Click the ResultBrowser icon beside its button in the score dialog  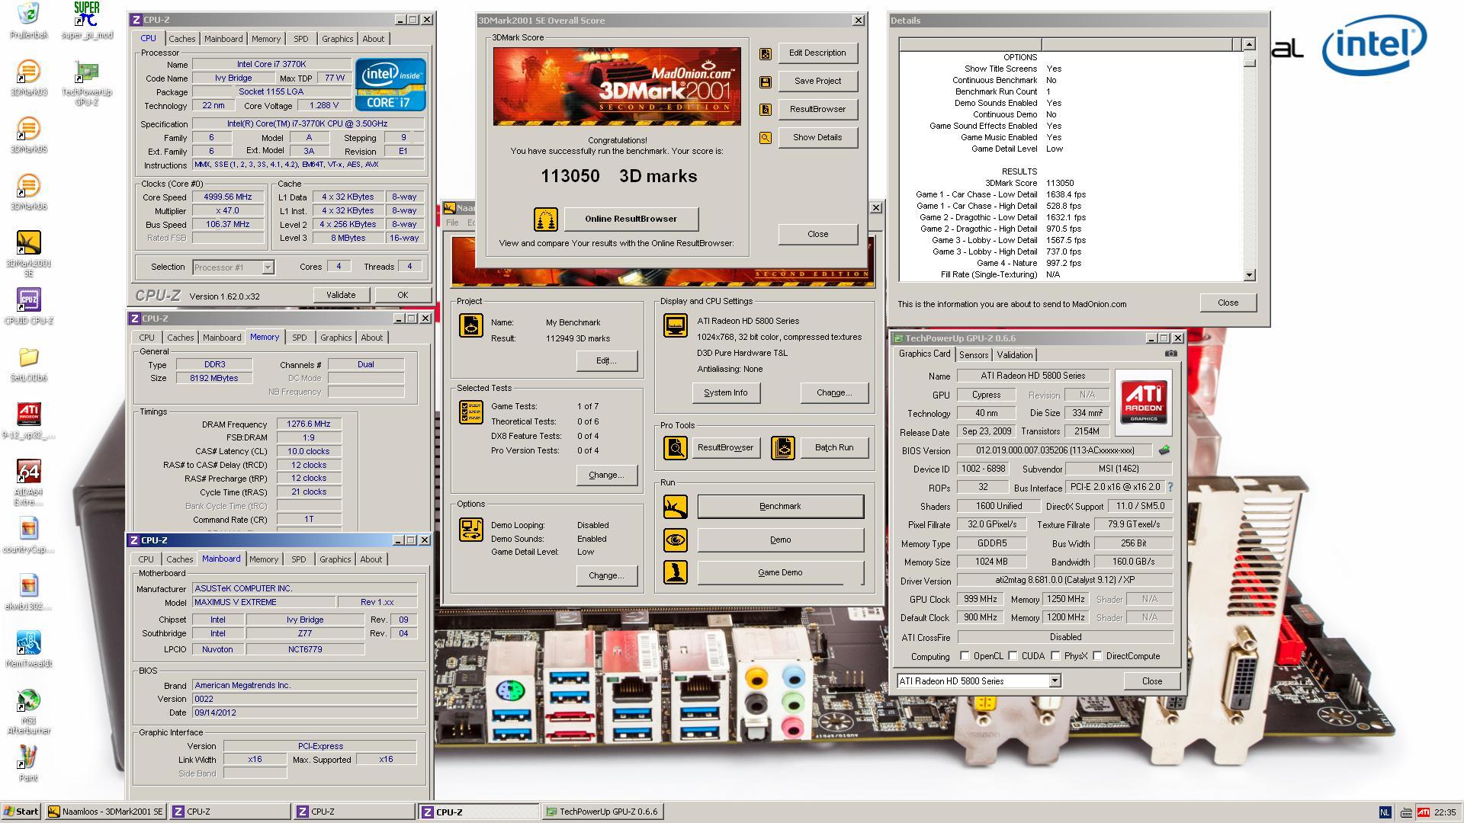765,110
